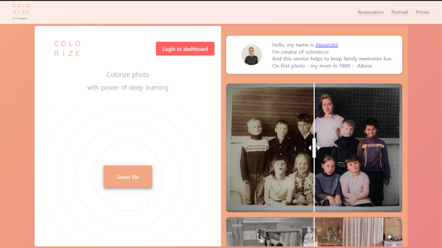Viewport: 442px width, 248px height.
Task: Click the 'with power of deep learning' text
Action: pyautogui.click(x=128, y=87)
